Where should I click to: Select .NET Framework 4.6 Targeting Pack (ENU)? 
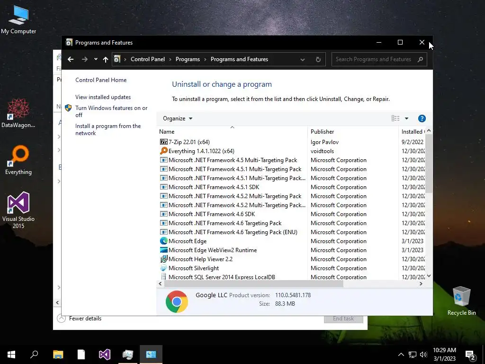coord(291,232)
